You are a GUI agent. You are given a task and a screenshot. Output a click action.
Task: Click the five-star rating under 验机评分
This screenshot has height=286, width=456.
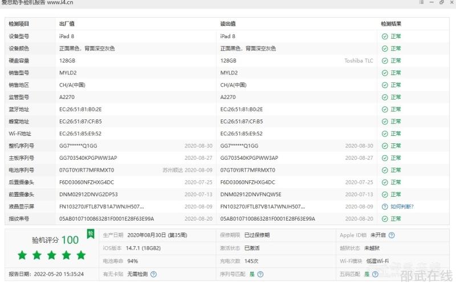point(51,255)
